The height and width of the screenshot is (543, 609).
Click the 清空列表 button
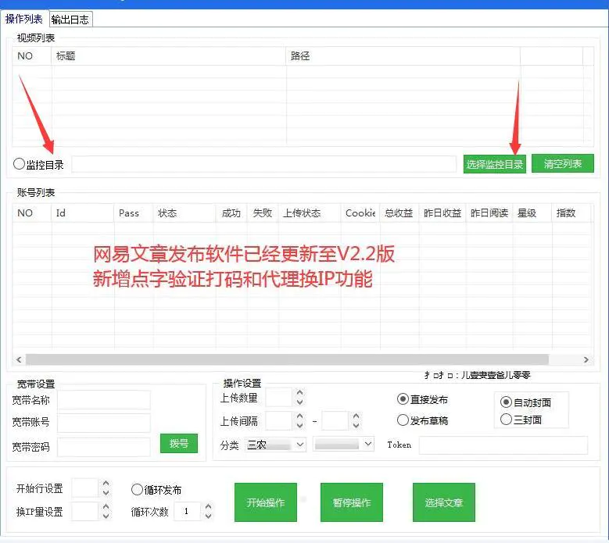562,164
